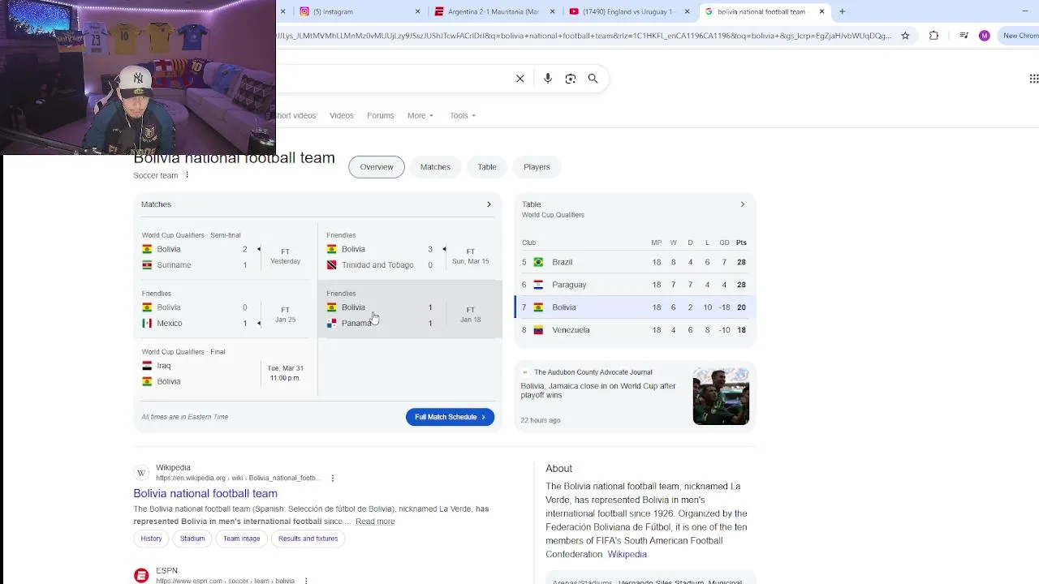Expand the Matches card arrow
The width and height of the screenshot is (1039, 584).
point(489,204)
